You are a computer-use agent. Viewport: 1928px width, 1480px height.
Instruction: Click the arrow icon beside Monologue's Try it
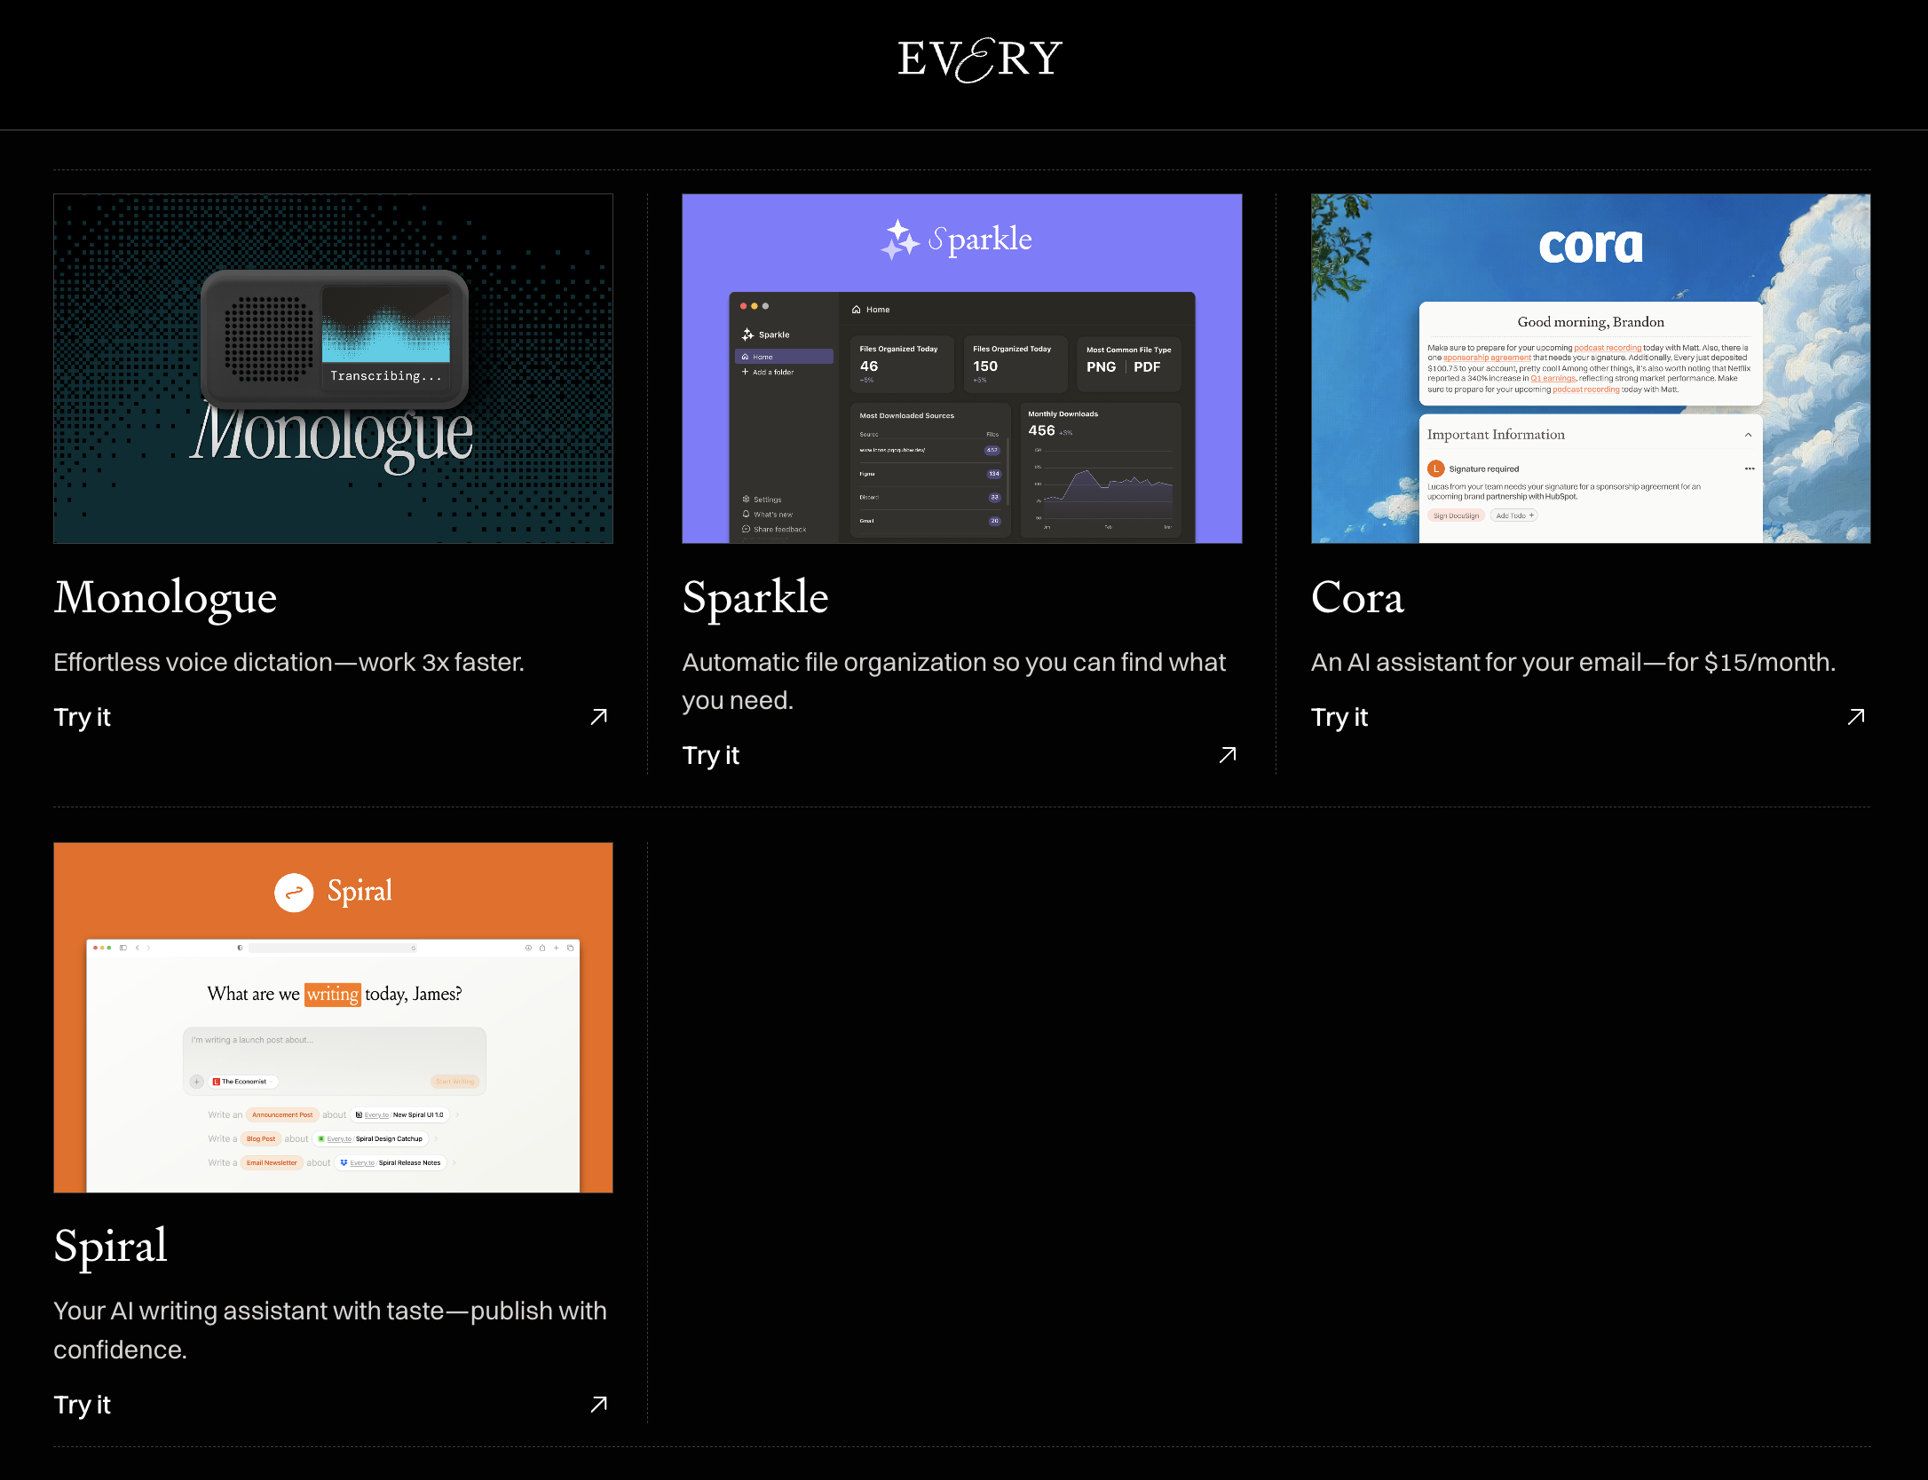[599, 717]
